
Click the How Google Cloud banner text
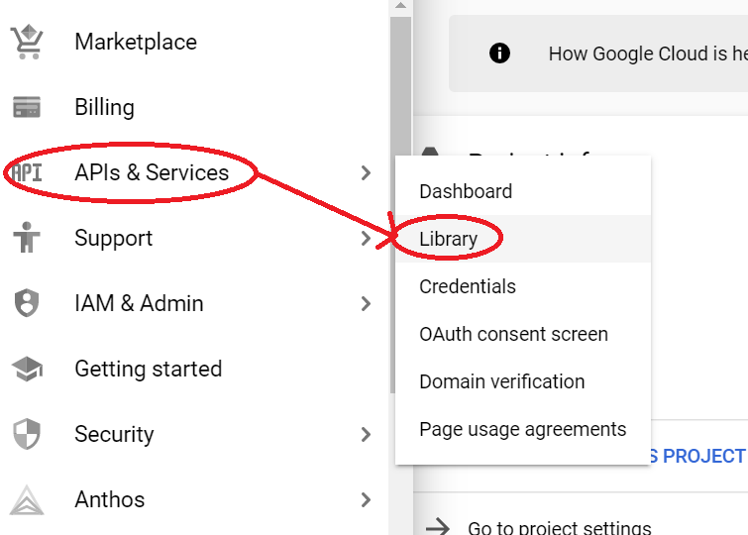(648, 53)
